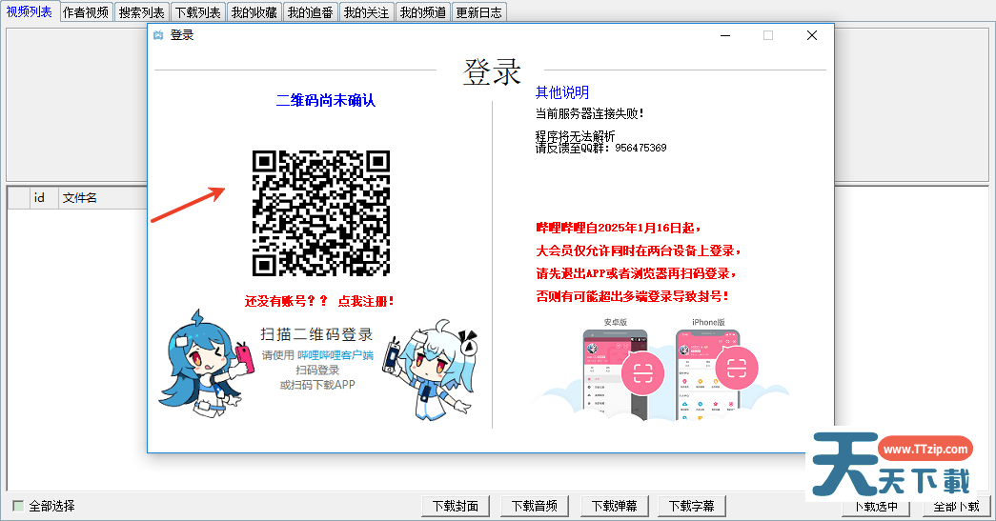The image size is (996, 521).
Task: Click the 下载封面 button
Action: point(456,506)
